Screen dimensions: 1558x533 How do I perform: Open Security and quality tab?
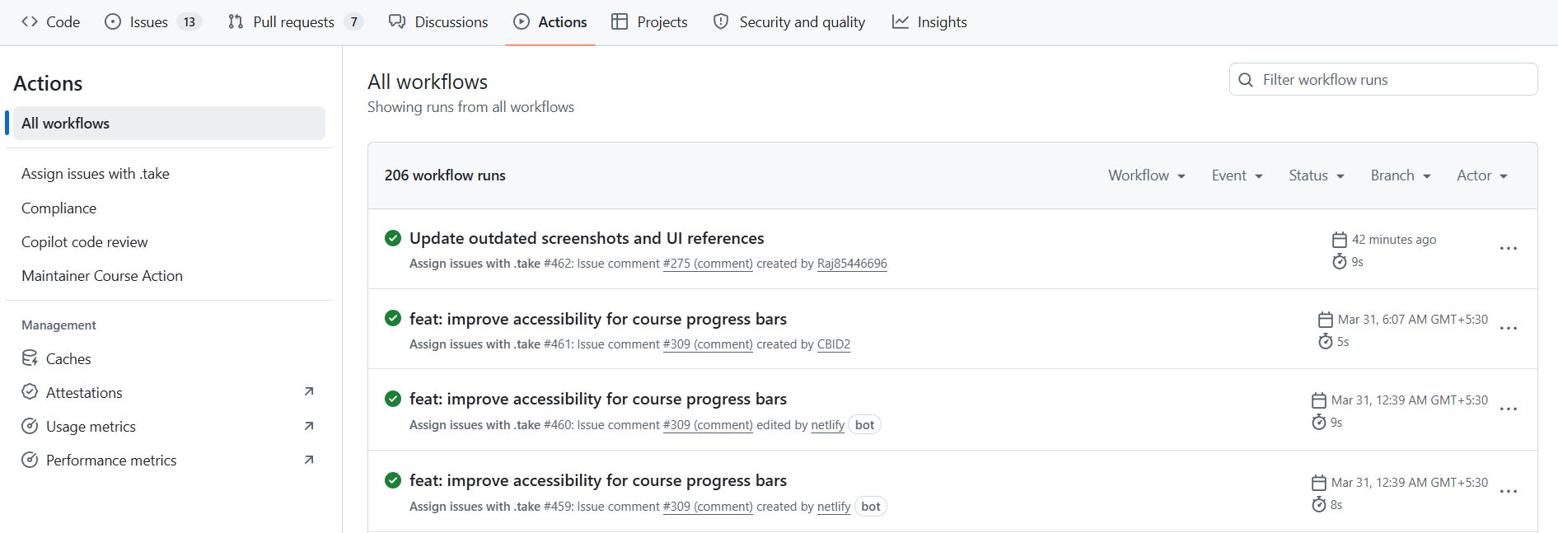(x=789, y=22)
